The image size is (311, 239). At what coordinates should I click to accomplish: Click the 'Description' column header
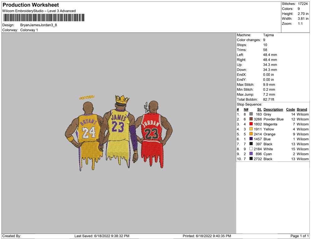(x=273, y=109)
